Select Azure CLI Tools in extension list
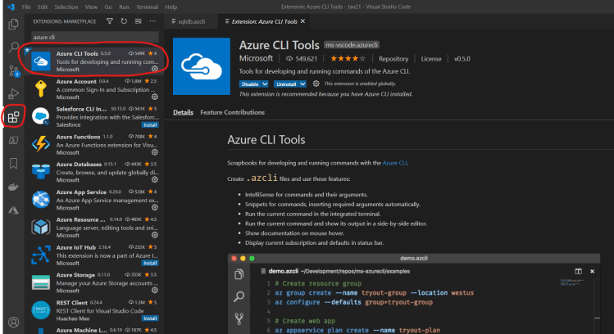This screenshot has width=614, height=334. [95, 61]
